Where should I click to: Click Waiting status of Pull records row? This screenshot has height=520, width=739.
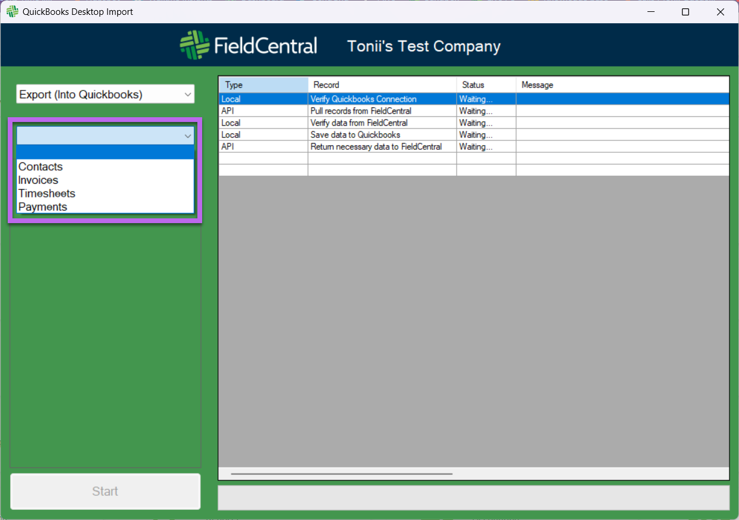486,111
